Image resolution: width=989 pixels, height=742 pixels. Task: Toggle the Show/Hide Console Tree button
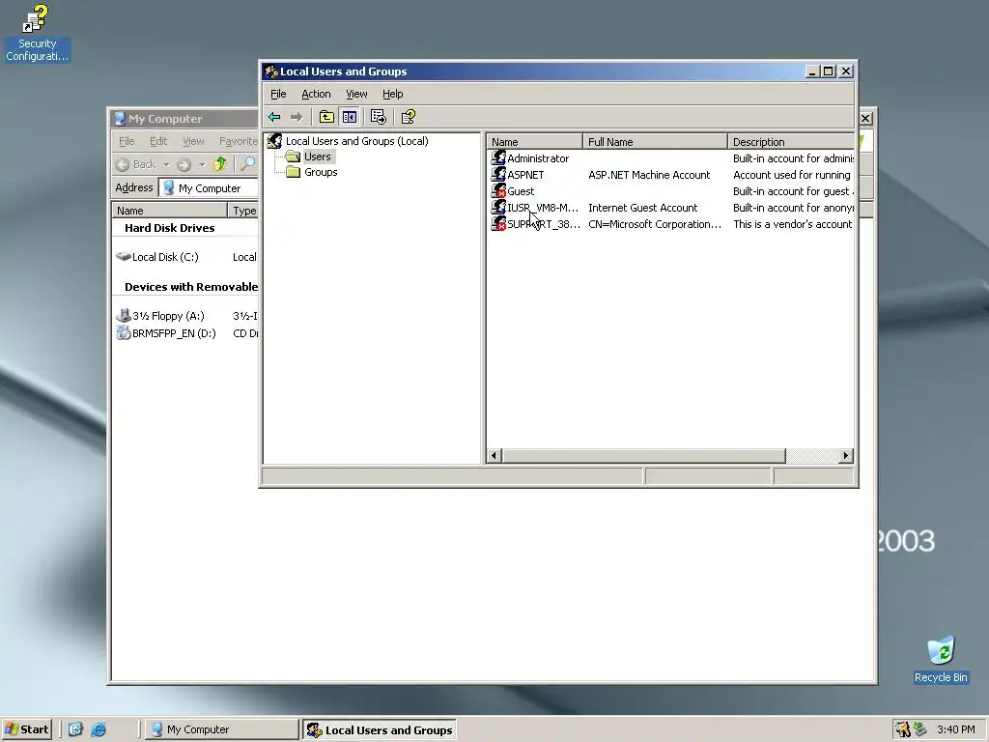click(350, 117)
